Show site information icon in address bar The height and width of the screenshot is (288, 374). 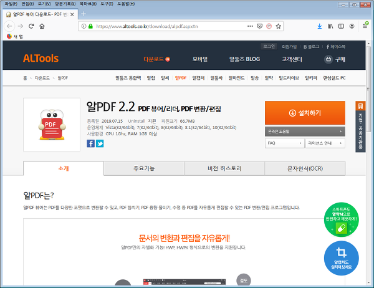pos(84,26)
